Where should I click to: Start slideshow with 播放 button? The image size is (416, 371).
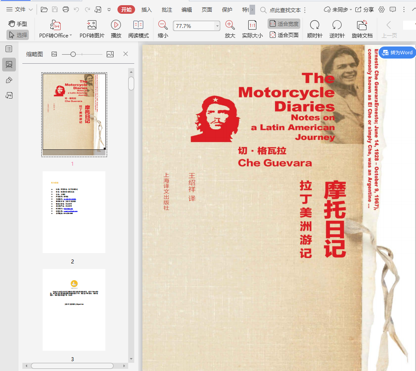point(116,25)
